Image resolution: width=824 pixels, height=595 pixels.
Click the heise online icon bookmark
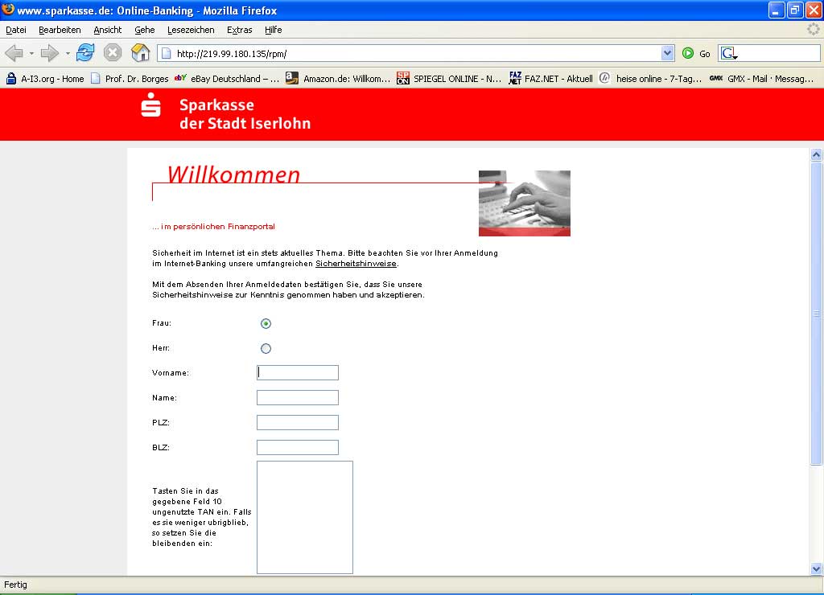[605, 78]
